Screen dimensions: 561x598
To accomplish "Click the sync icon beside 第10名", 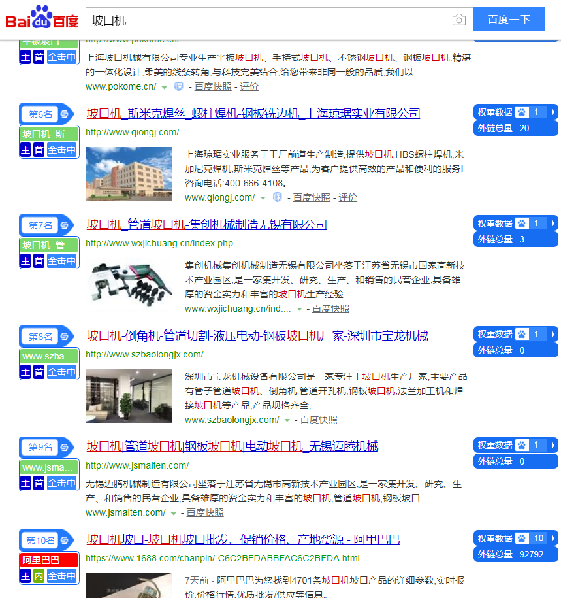I will 65,540.
